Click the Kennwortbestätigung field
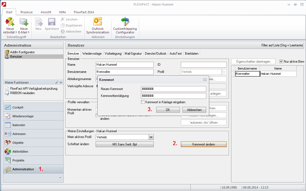The width and height of the screenshot is (306, 191). [x=174, y=96]
